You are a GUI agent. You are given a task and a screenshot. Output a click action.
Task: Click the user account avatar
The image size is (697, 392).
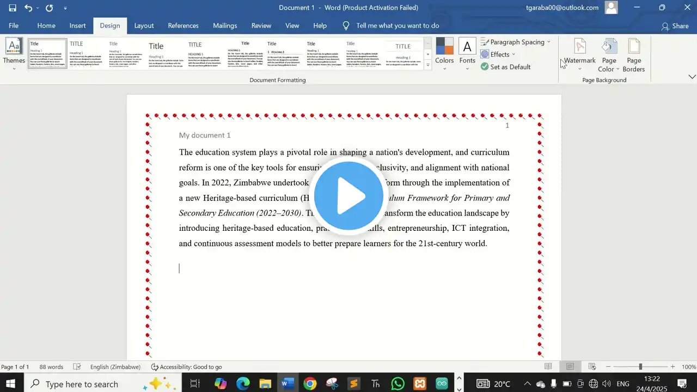coord(612,8)
